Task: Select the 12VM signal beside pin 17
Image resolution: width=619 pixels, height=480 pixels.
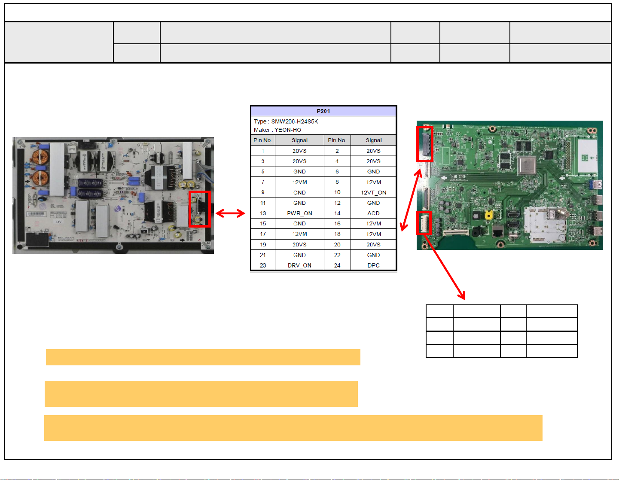Action: coord(299,234)
